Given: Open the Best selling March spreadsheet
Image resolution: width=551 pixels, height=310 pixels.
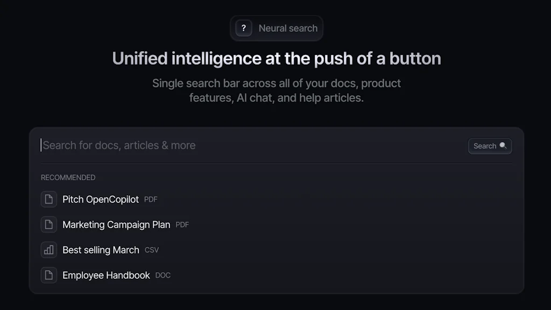Looking at the screenshot, I should point(101,250).
